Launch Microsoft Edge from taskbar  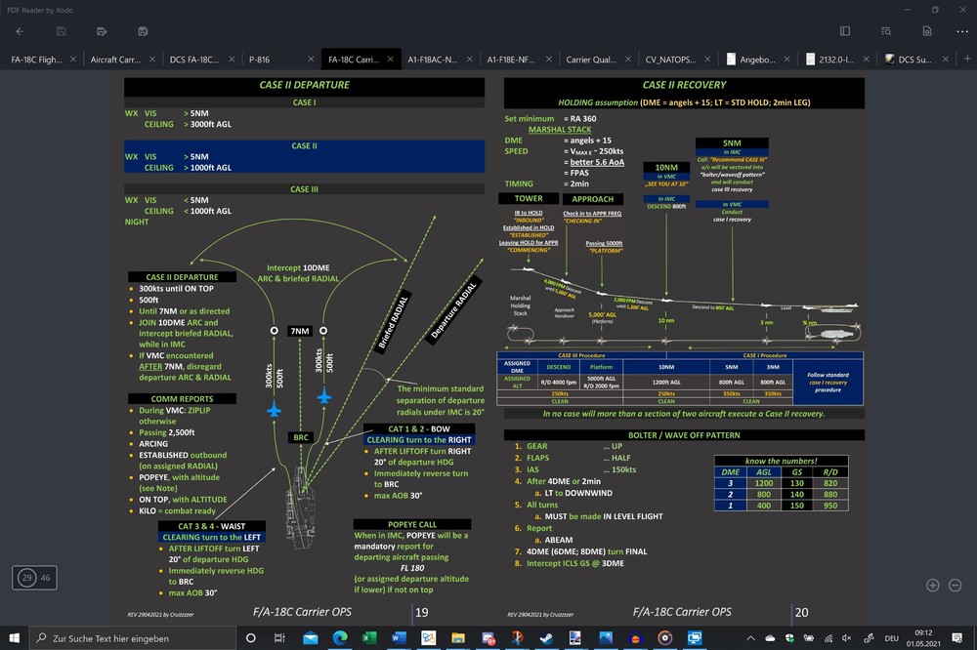tap(340, 638)
